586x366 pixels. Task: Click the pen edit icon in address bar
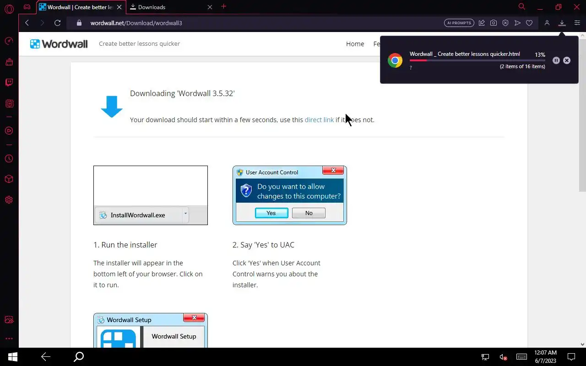coord(482,23)
